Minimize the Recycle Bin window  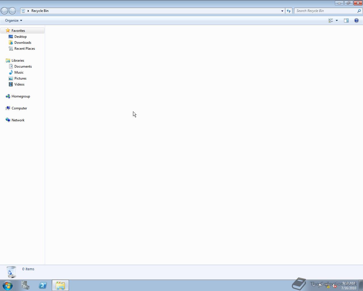[x=339, y=3]
